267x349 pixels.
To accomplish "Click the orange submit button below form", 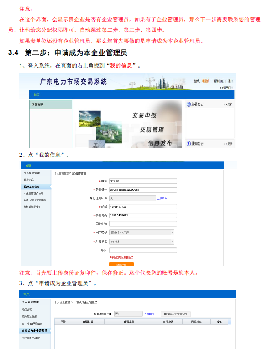I will click(121, 264).
